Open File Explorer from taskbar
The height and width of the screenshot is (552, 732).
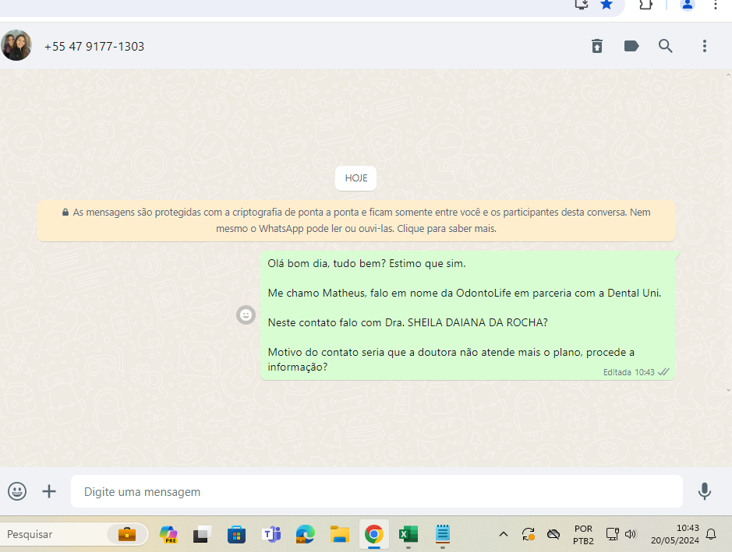[340, 534]
